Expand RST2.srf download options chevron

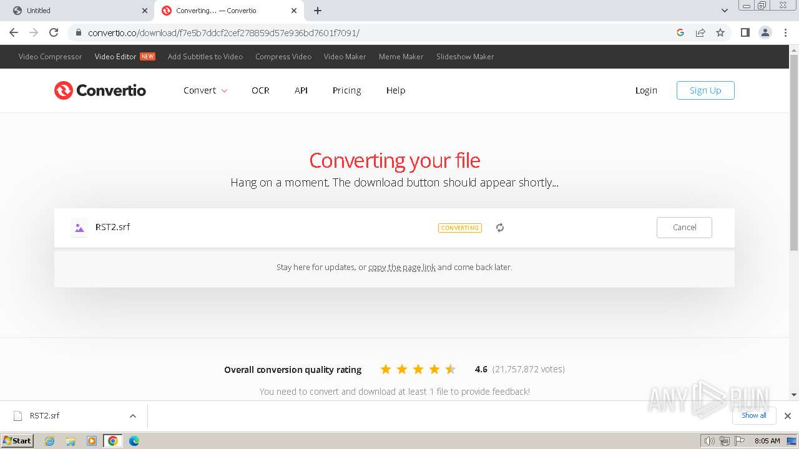click(x=133, y=416)
